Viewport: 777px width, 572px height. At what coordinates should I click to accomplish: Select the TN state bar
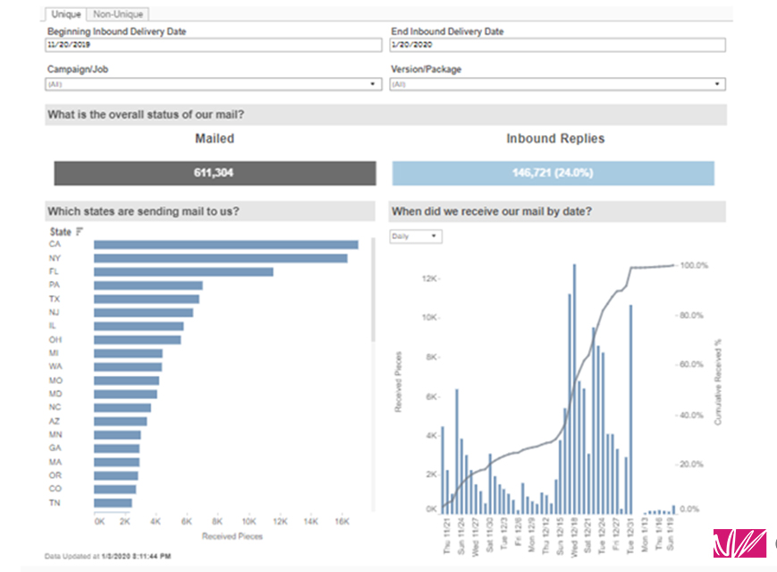113,502
